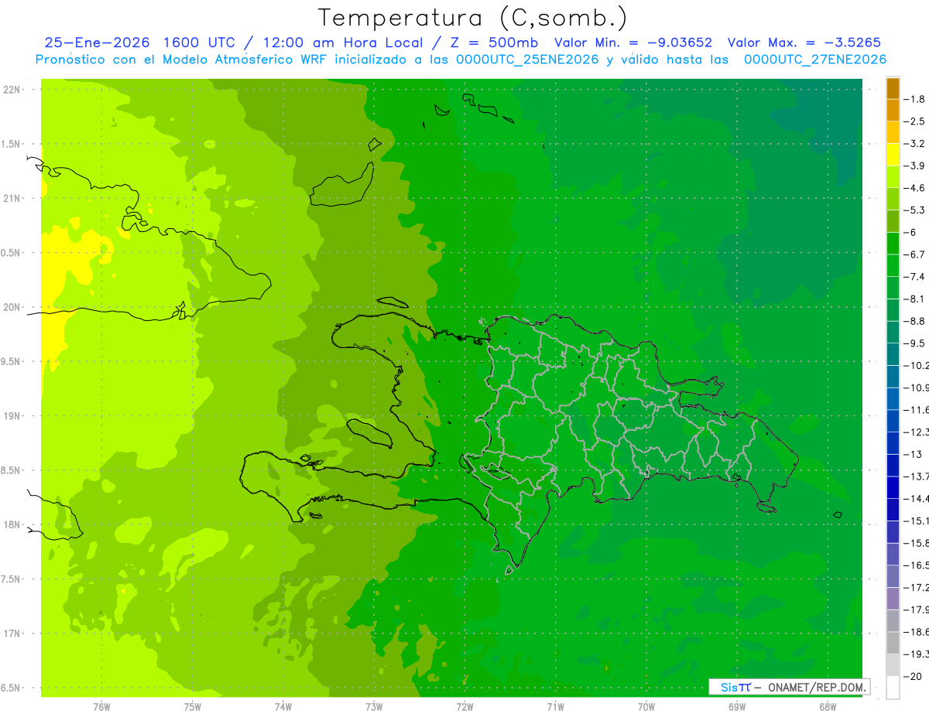
Task: Click the 'Temperatura (C,somb.)' chart title
Action: coord(473,18)
